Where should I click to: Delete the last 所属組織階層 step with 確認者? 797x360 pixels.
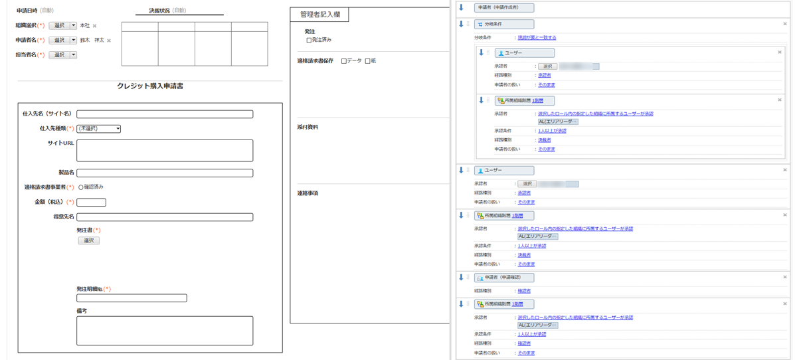point(785,304)
